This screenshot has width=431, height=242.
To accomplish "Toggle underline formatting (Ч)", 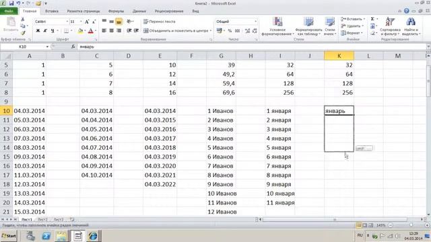I will pyautogui.click(x=53, y=31).
